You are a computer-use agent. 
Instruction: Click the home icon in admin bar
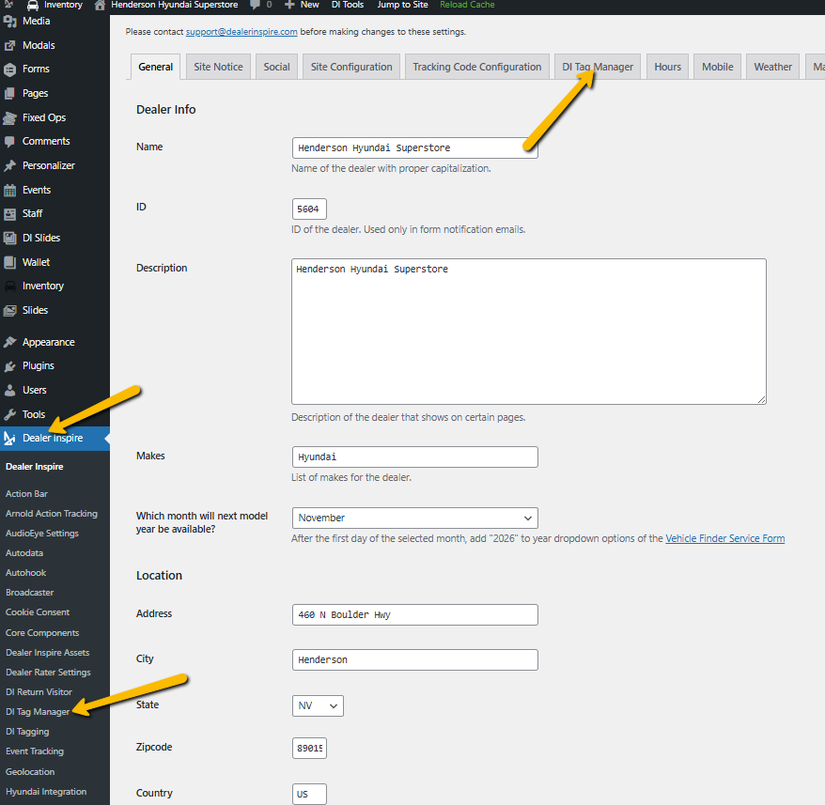tap(100, 6)
